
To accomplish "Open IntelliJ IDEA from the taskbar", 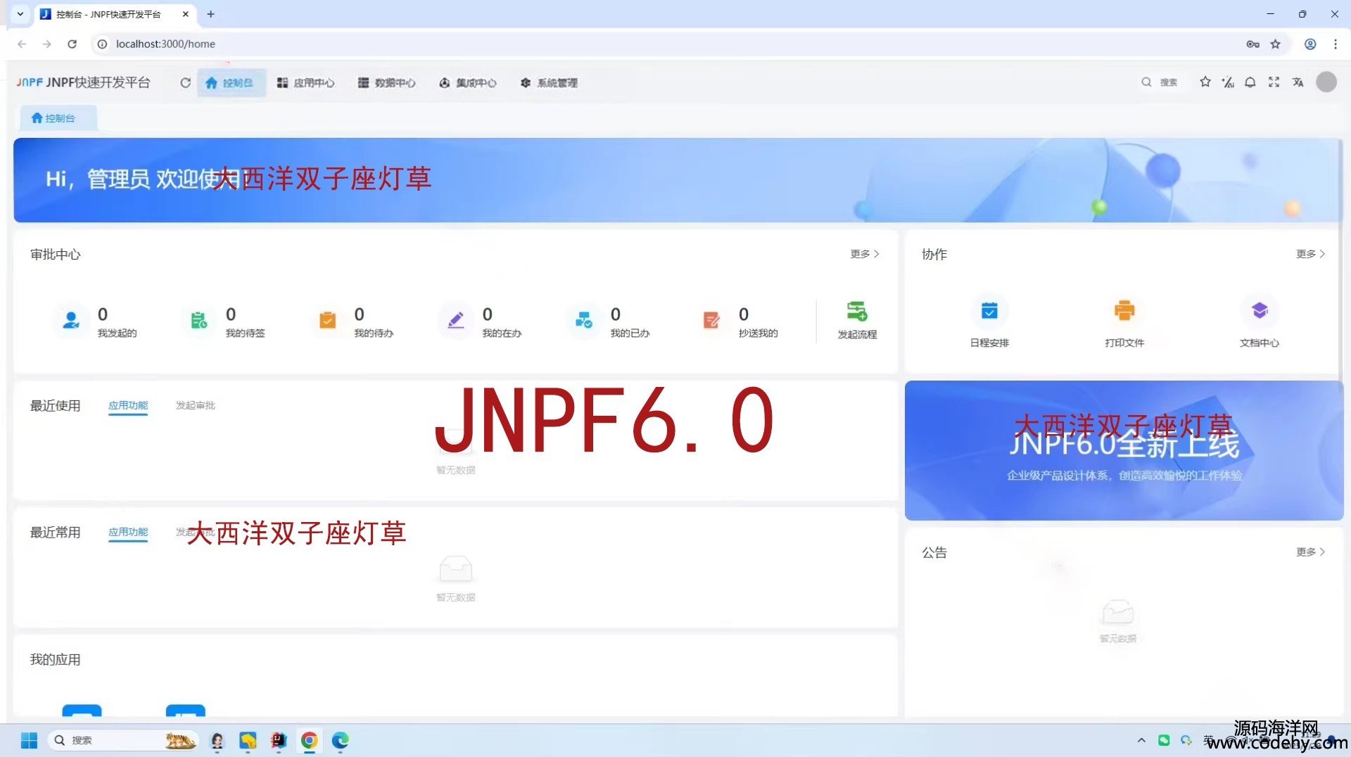I will 279,740.
